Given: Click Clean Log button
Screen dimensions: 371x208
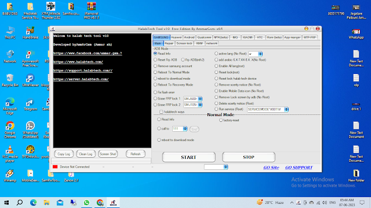Looking at the screenshot, I should pyautogui.click(x=86, y=154).
